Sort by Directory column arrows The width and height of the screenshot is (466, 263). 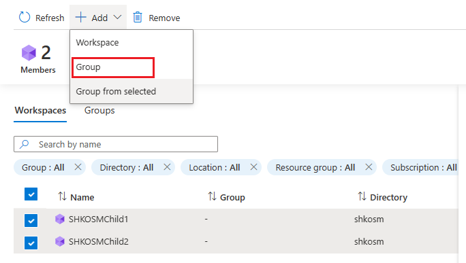tap(362, 196)
